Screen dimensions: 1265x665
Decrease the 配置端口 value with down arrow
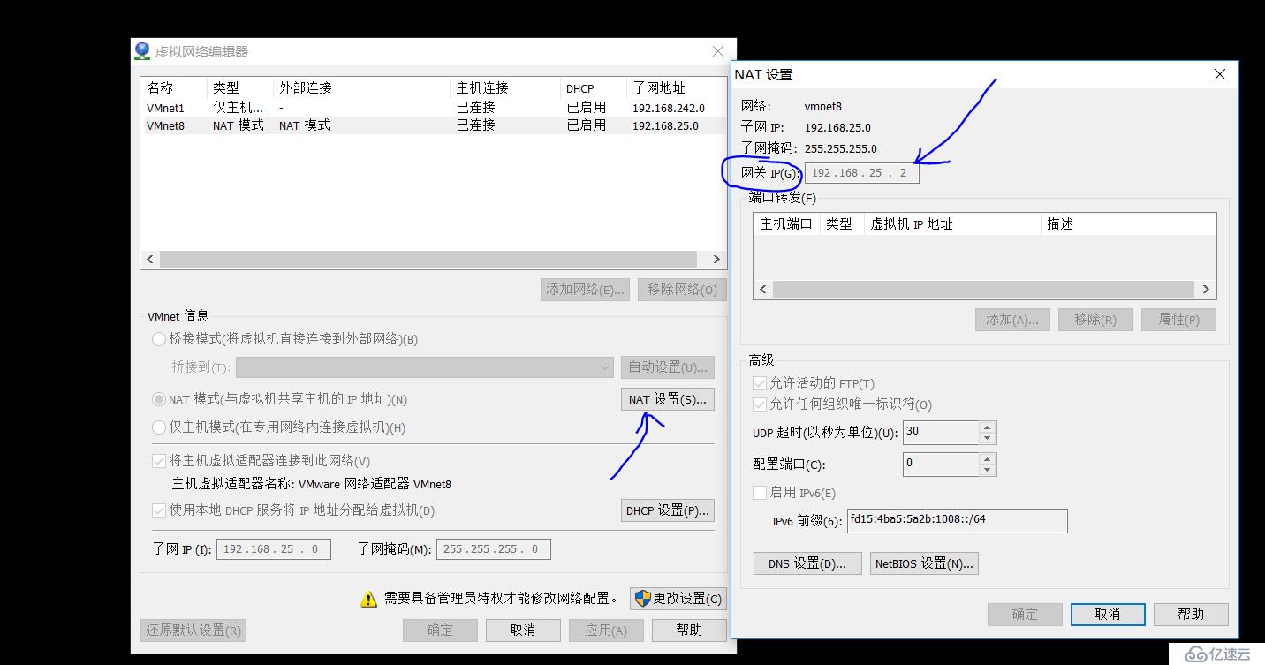tap(988, 470)
